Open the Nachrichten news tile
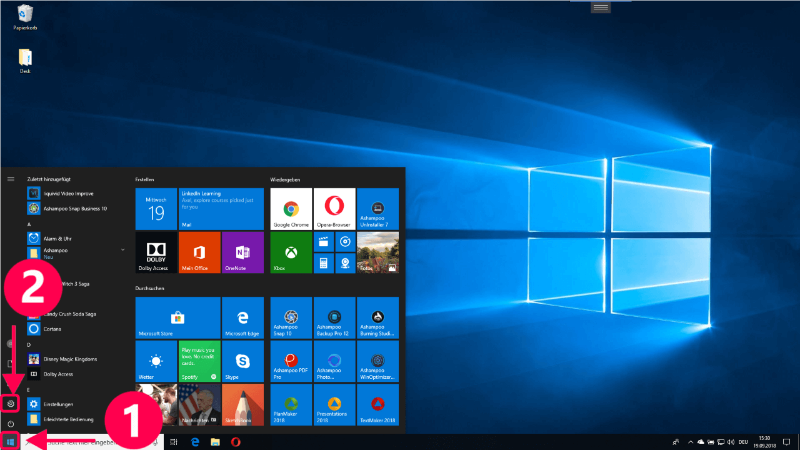This screenshot has height=450, width=800. tap(199, 404)
